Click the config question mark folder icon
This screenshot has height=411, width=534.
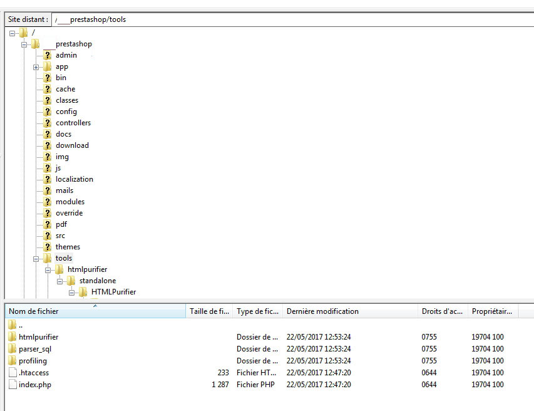[x=48, y=112]
